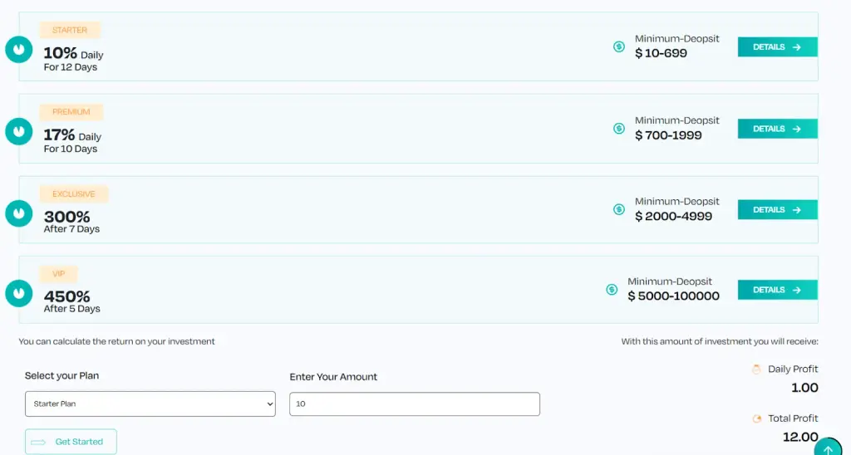
Task: Click the 300% return text
Action: pos(66,217)
